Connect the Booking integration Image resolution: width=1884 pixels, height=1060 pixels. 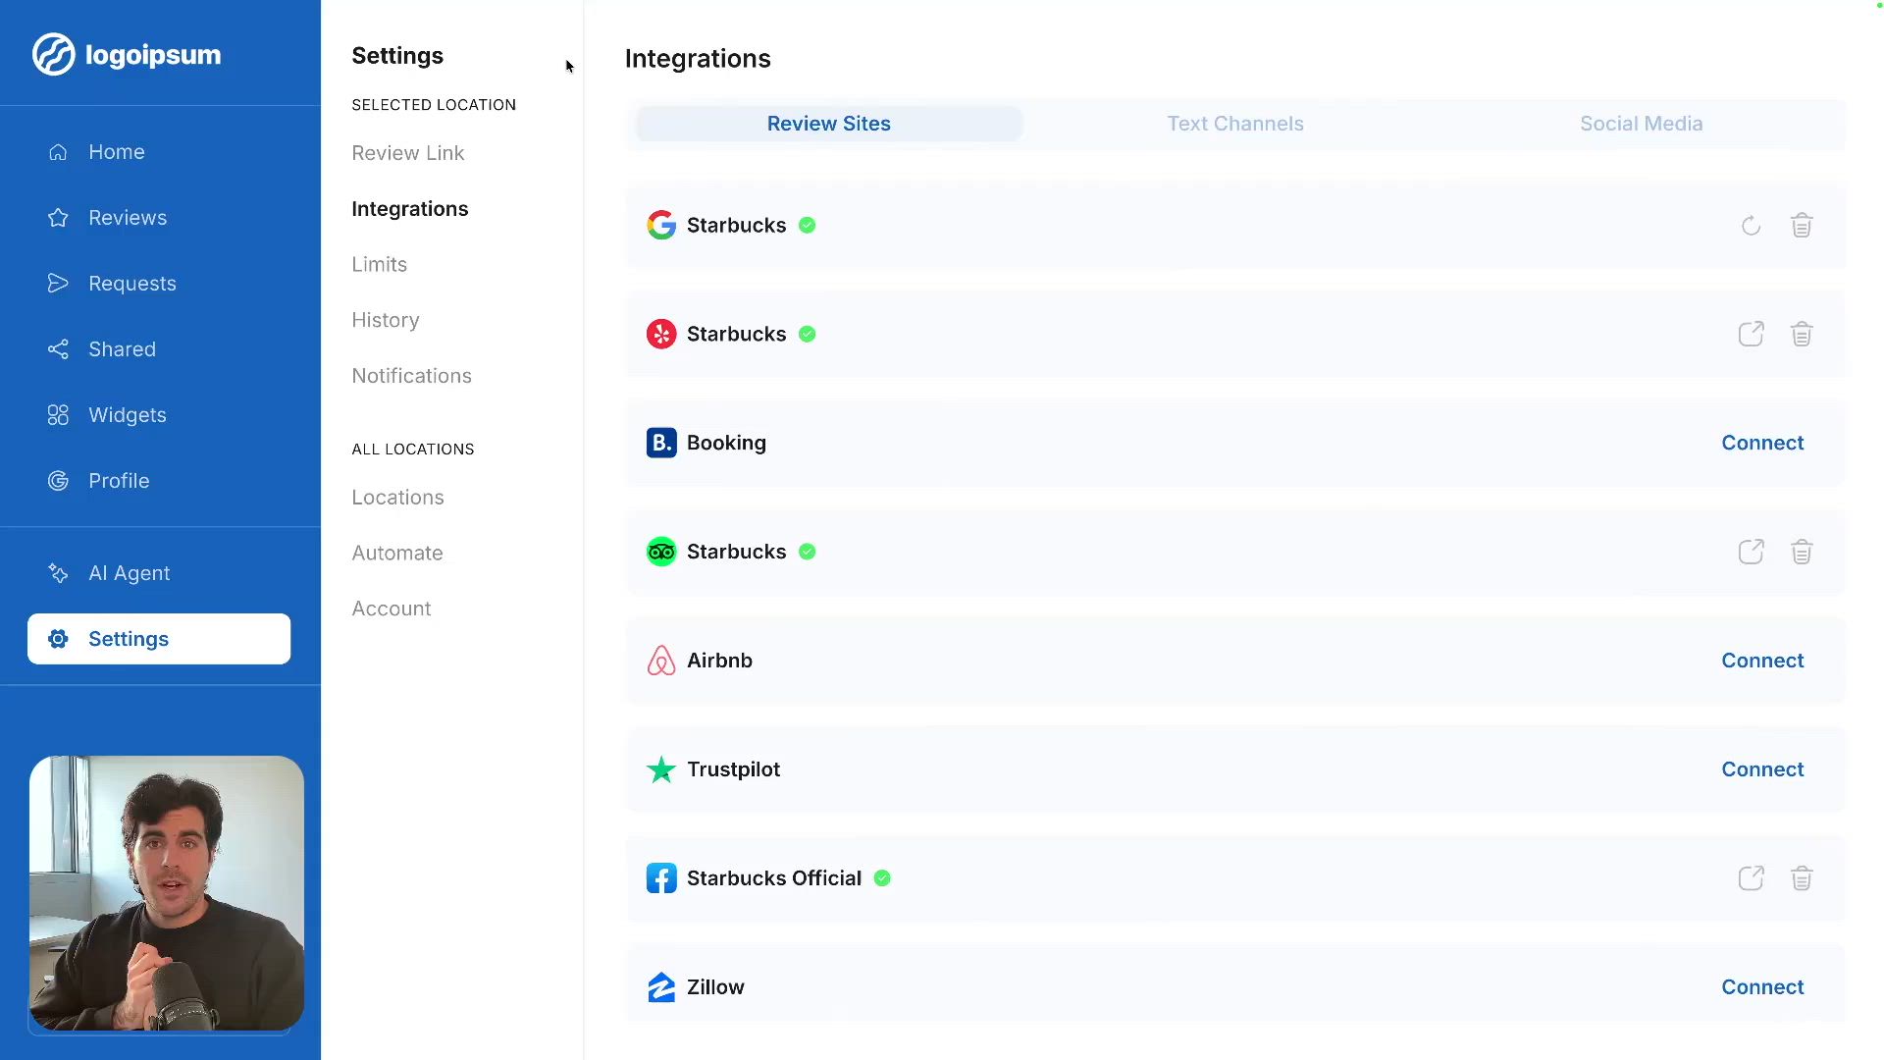[1762, 443]
